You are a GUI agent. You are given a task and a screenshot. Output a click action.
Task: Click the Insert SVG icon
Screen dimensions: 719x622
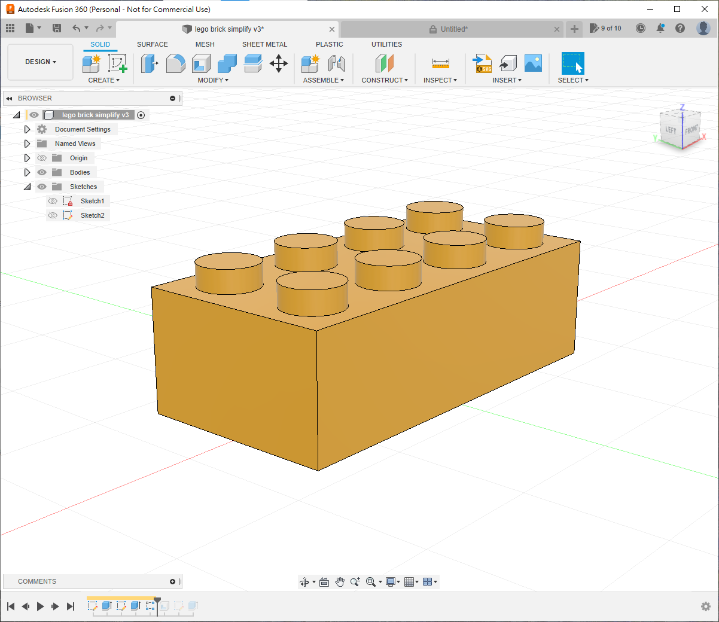pos(482,63)
